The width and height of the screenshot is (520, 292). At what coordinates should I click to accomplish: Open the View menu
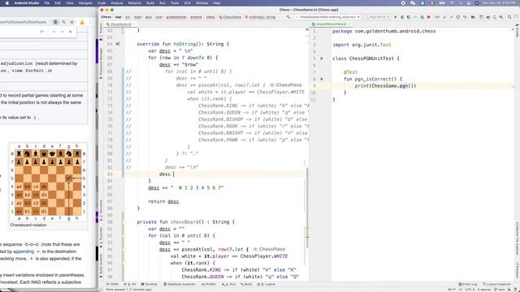click(70, 3)
